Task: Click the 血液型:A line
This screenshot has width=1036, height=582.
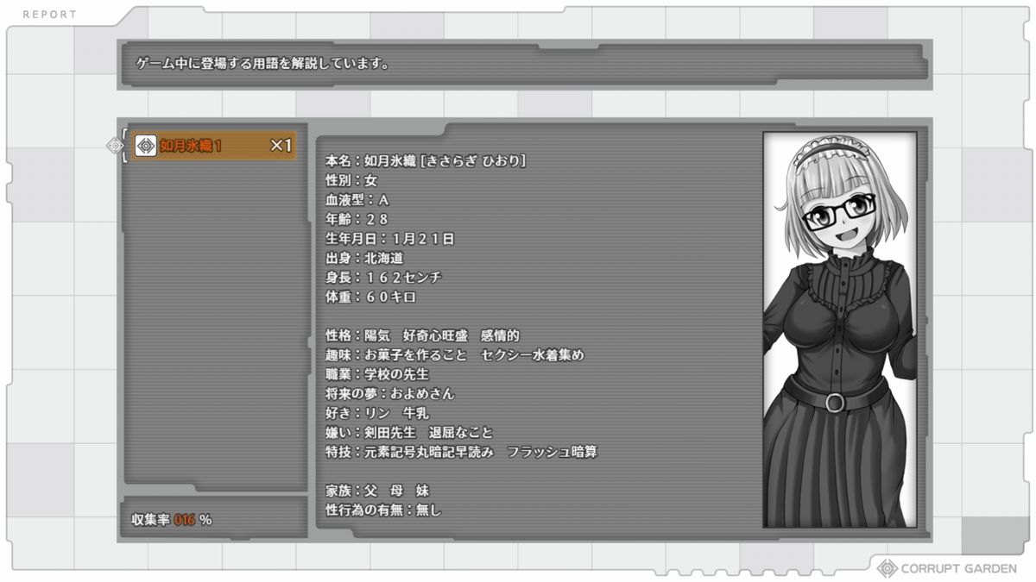Action: tap(357, 200)
